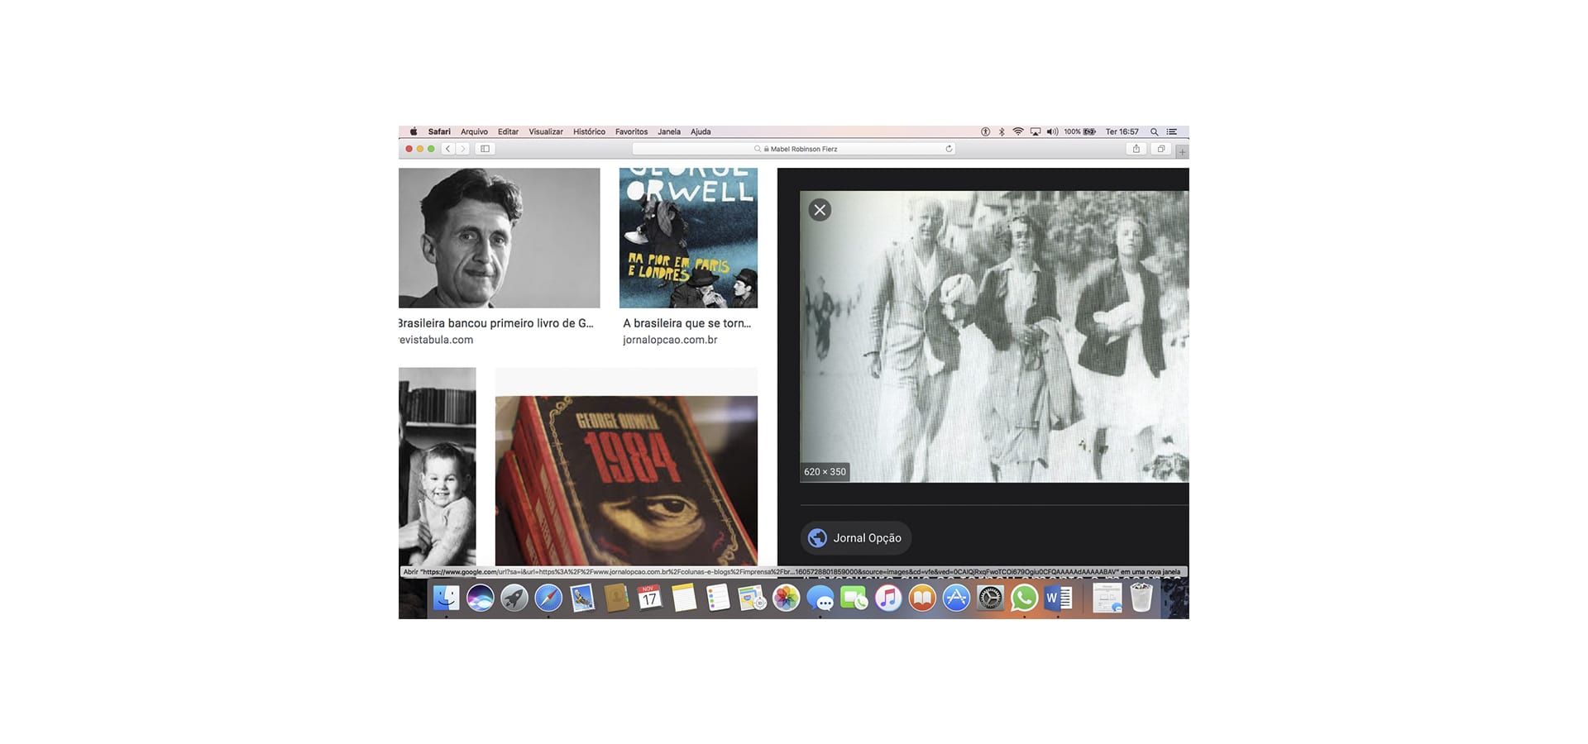Open the Ajuda menu
This screenshot has height=744, width=1588.
(x=701, y=131)
